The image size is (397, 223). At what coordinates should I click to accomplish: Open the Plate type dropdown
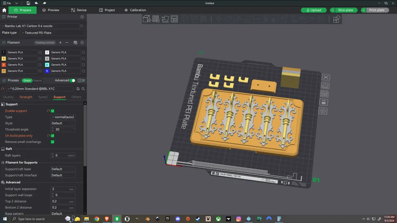[x=53, y=33]
